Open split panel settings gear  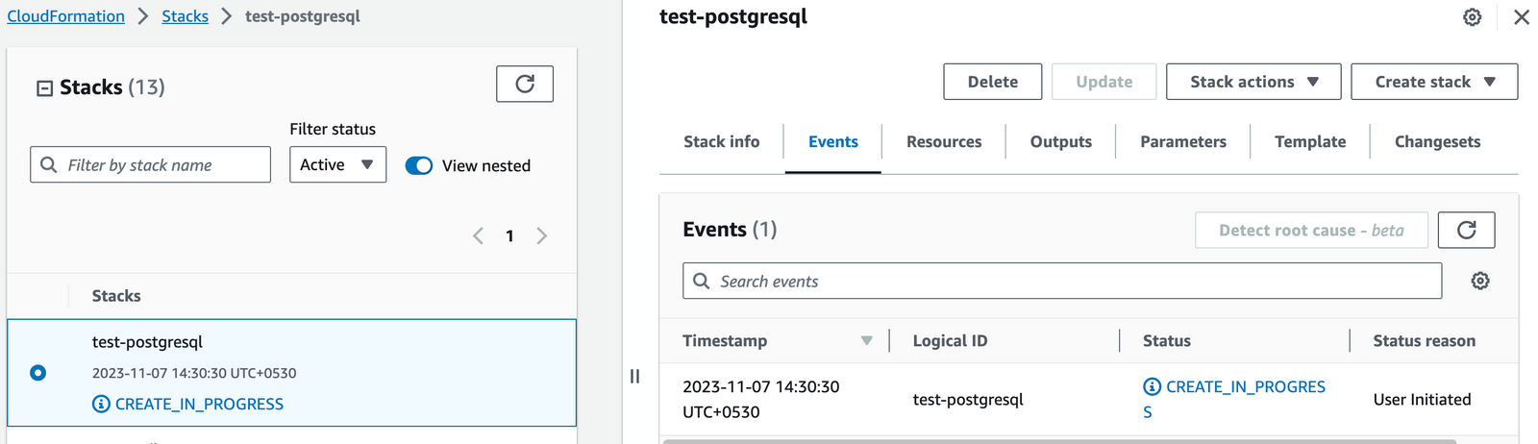pyautogui.click(x=1472, y=17)
